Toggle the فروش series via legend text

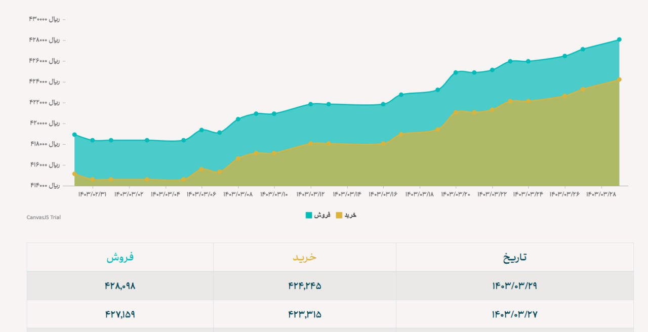[x=322, y=215]
